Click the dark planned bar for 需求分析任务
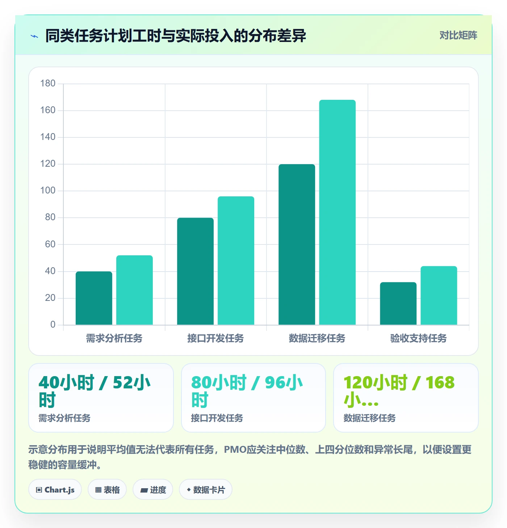Image resolution: width=507 pixels, height=528 pixels. 94,298
